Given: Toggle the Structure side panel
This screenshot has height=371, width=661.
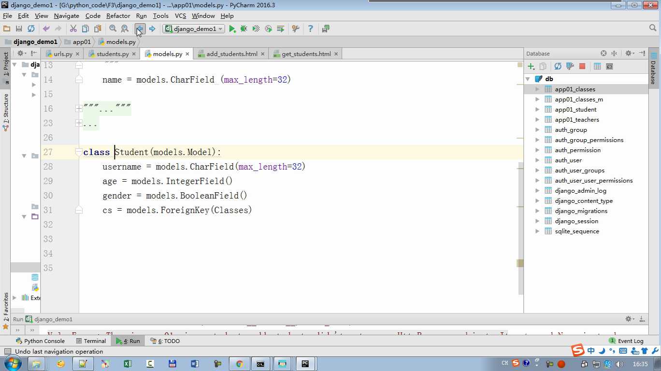Looking at the screenshot, I should point(6,112).
